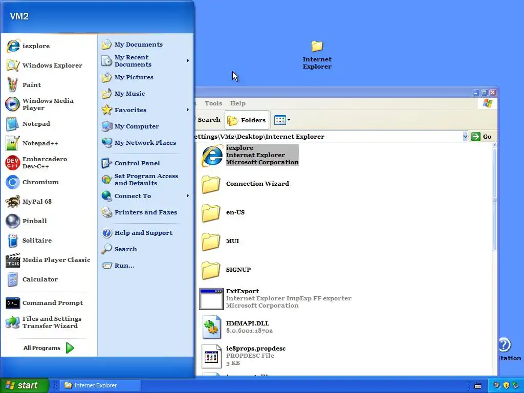This screenshot has height=393, width=524.
Task: Open My Documents folder
Action: pyautogui.click(x=145, y=45)
